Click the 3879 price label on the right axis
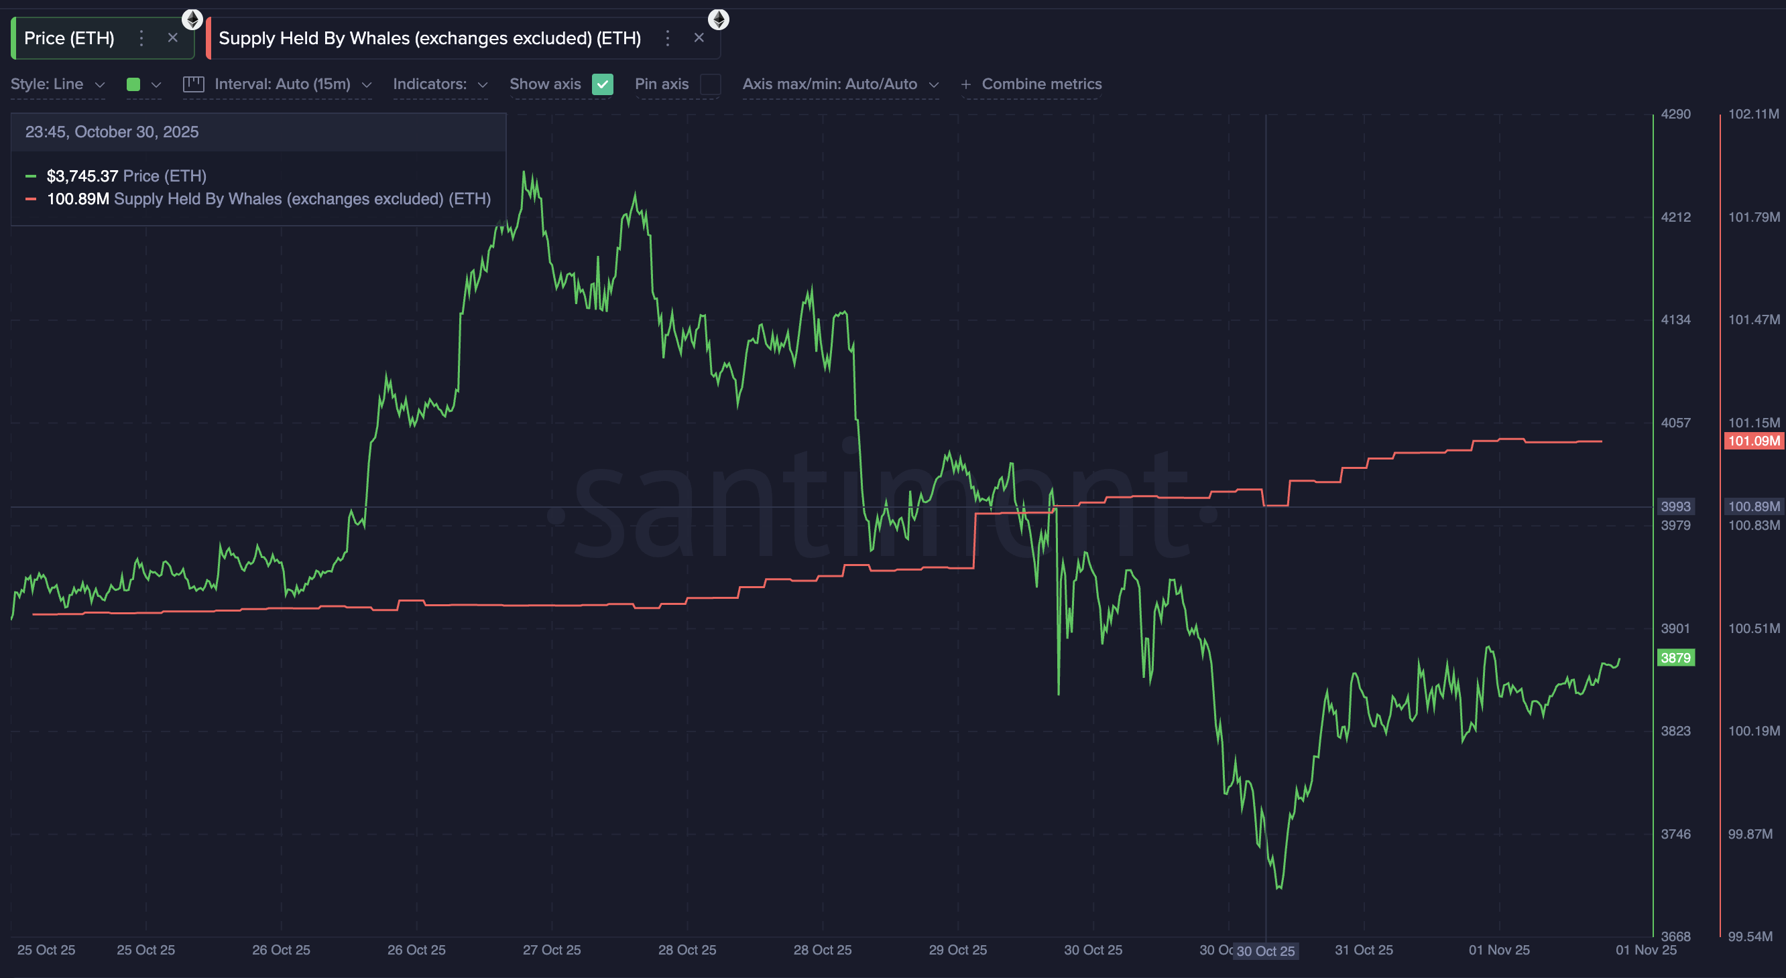 [1675, 658]
